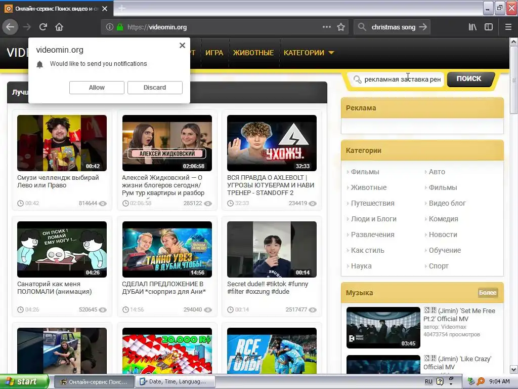
Task: Open the ИГРА menu item
Action: pyautogui.click(x=214, y=53)
